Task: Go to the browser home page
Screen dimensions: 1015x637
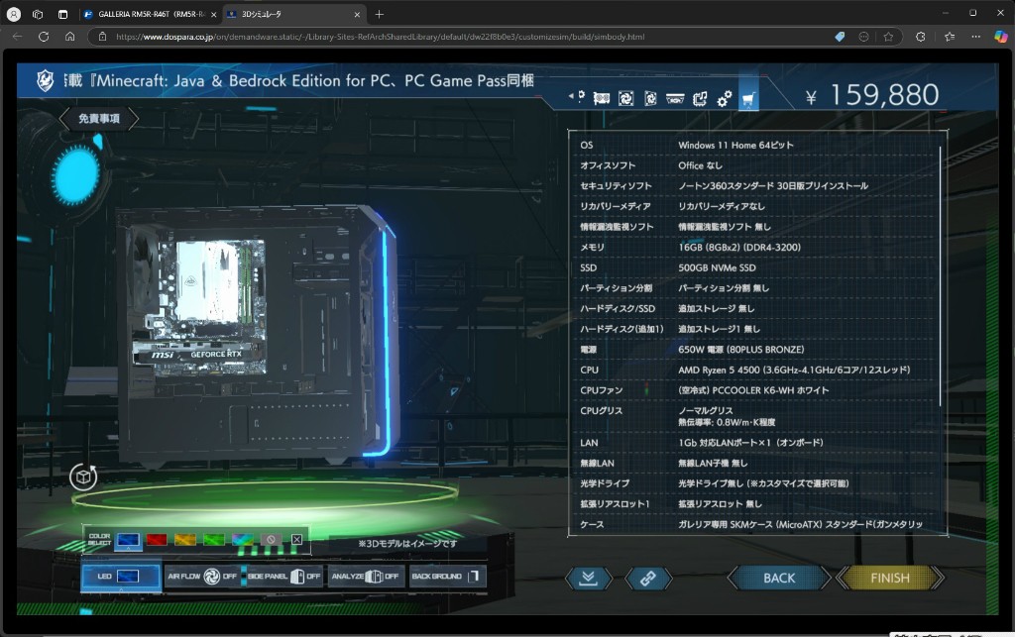Action: pos(70,37)
